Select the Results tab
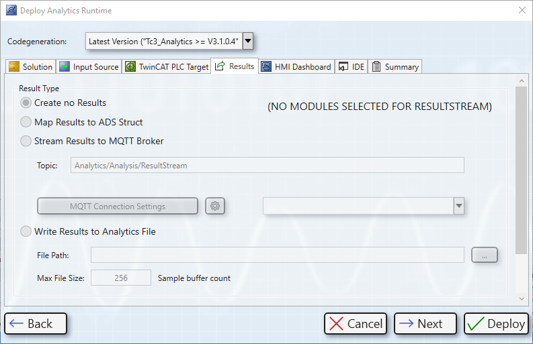The width and height of the screenshot is (533, 344). pyautogui.click(x=235, y=66)
